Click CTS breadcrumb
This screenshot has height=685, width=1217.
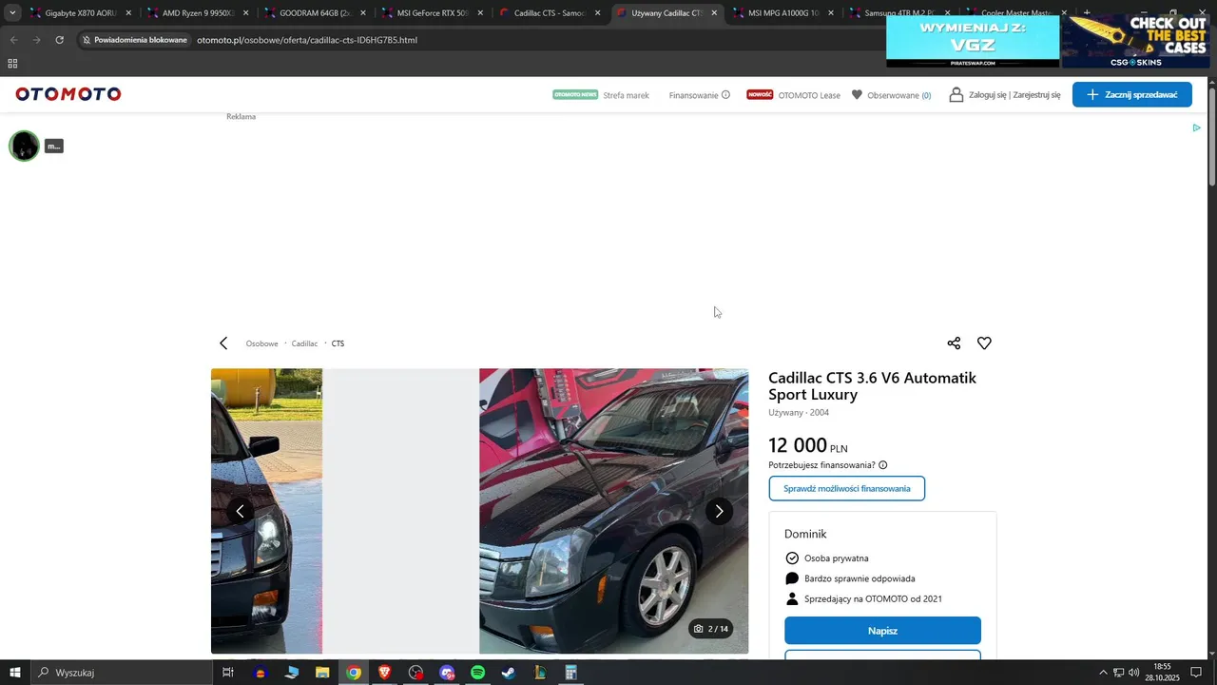pos(338,343)
